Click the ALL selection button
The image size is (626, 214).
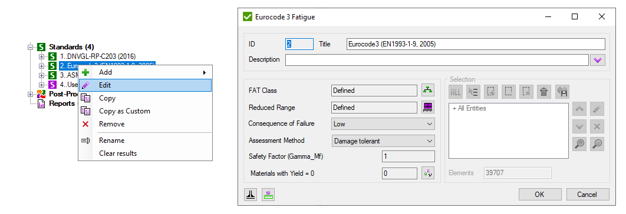coord(455,92)
